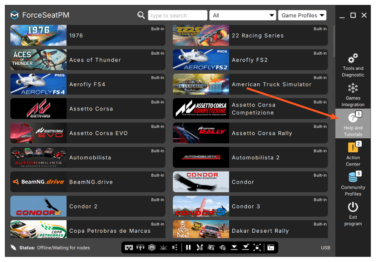
Task: Open the Aces of Thunder profile
Action: point(88,60)
